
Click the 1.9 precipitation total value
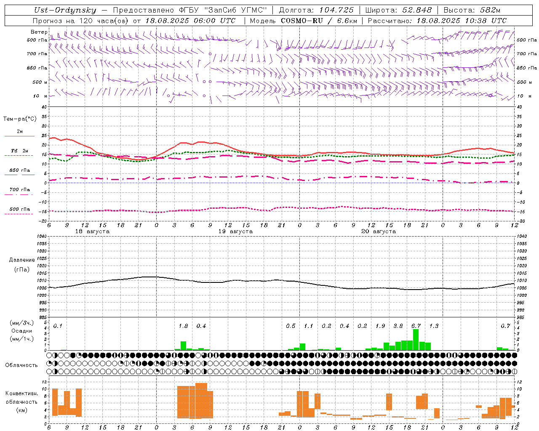[380, 326]
